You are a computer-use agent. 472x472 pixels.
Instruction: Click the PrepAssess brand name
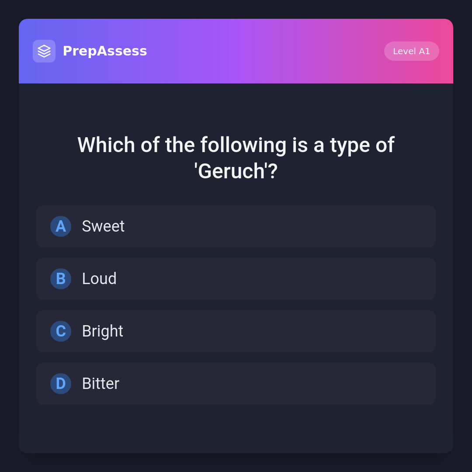coord(105,51)
